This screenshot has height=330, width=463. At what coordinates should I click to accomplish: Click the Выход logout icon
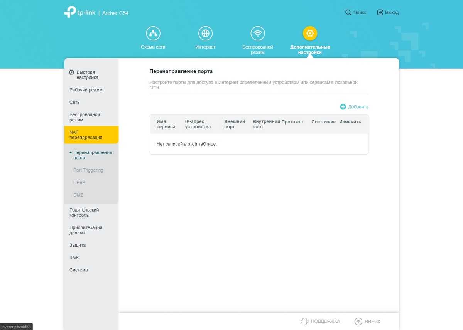coord(380,13)
